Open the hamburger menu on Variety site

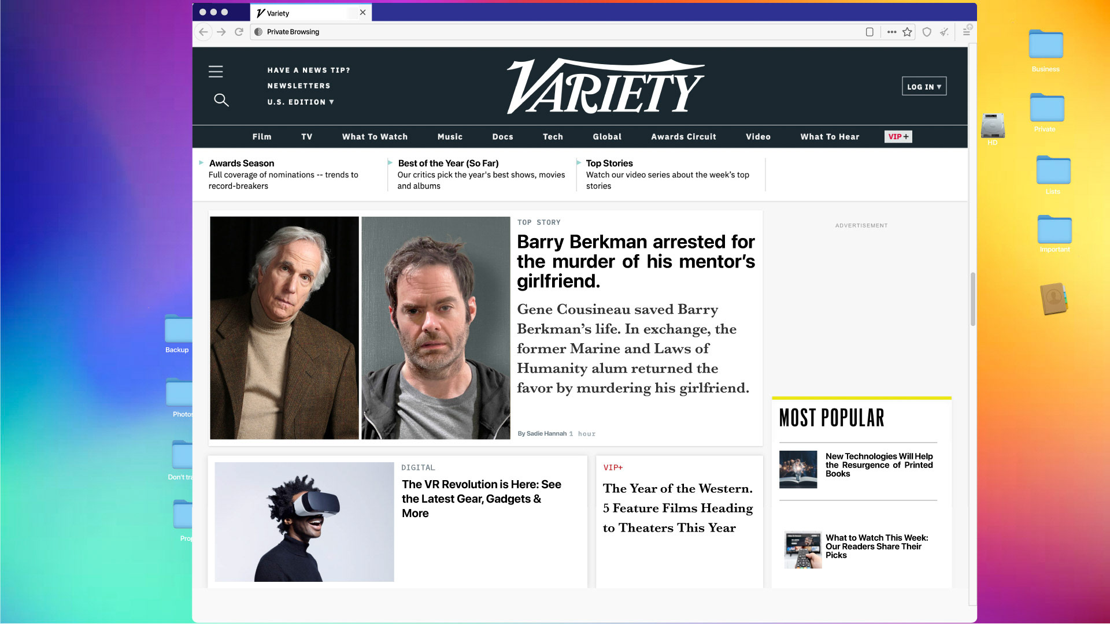(x=216, y=72)
